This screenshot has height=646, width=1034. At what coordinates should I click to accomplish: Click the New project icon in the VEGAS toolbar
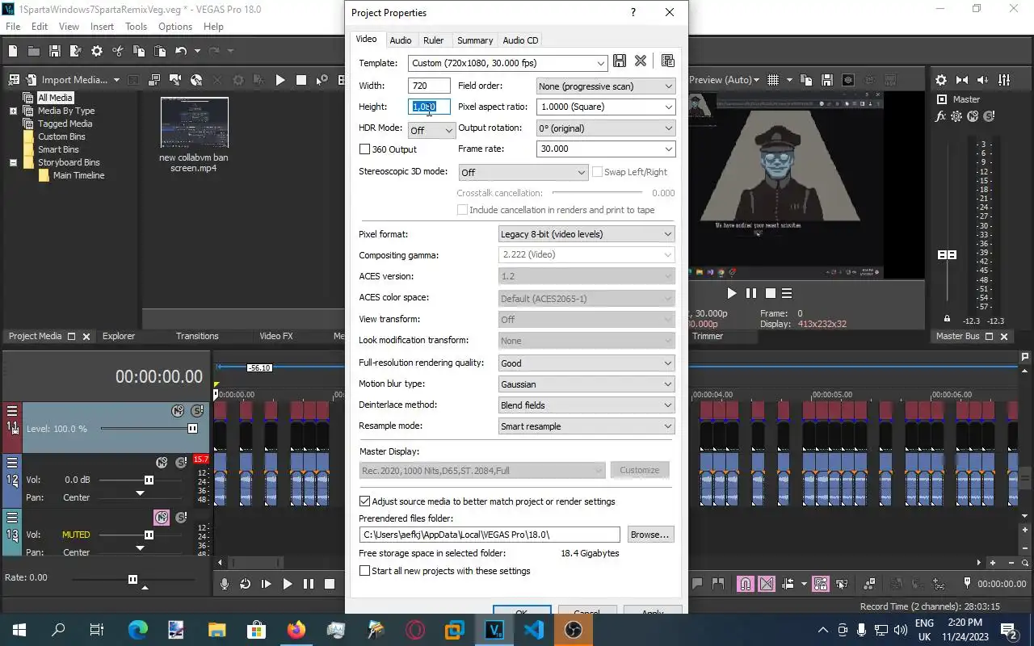click(x=13, y=51)
